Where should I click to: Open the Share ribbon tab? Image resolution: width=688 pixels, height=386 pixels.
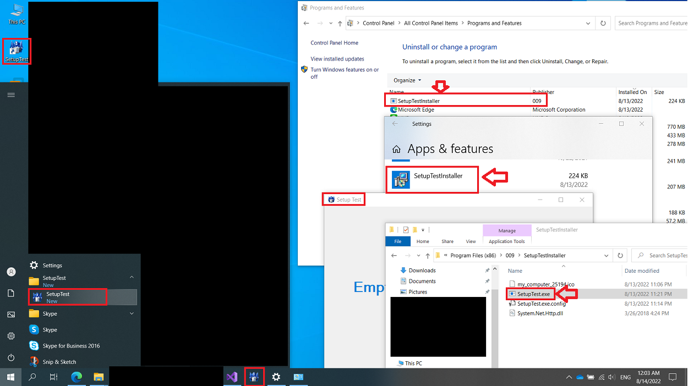pyautogui.click(x=447, y=241)
